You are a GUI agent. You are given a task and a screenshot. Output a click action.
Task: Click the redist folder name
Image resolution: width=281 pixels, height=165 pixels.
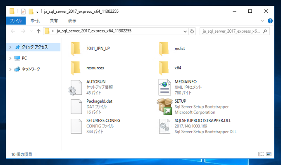pyautogui.click(x=180, y=49)
